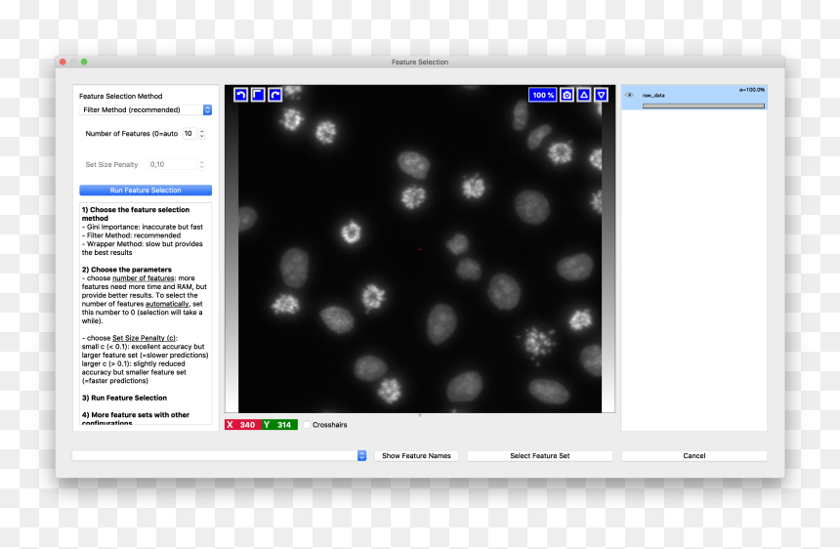Click the swap-axes corner icon in viewer

pos(258,95)
